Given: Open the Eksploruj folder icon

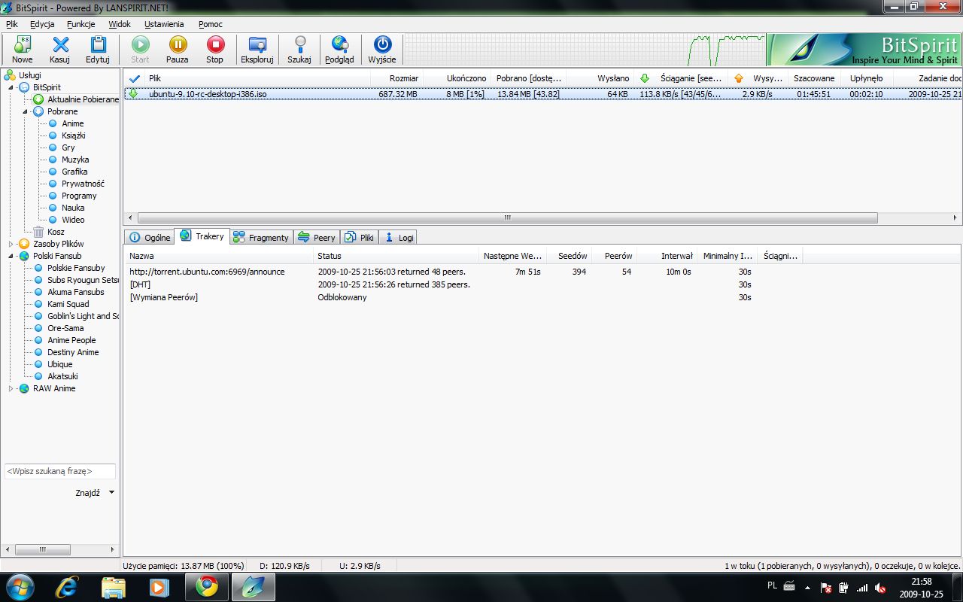Looking at the screenshot, I should (x=257, y=50).
